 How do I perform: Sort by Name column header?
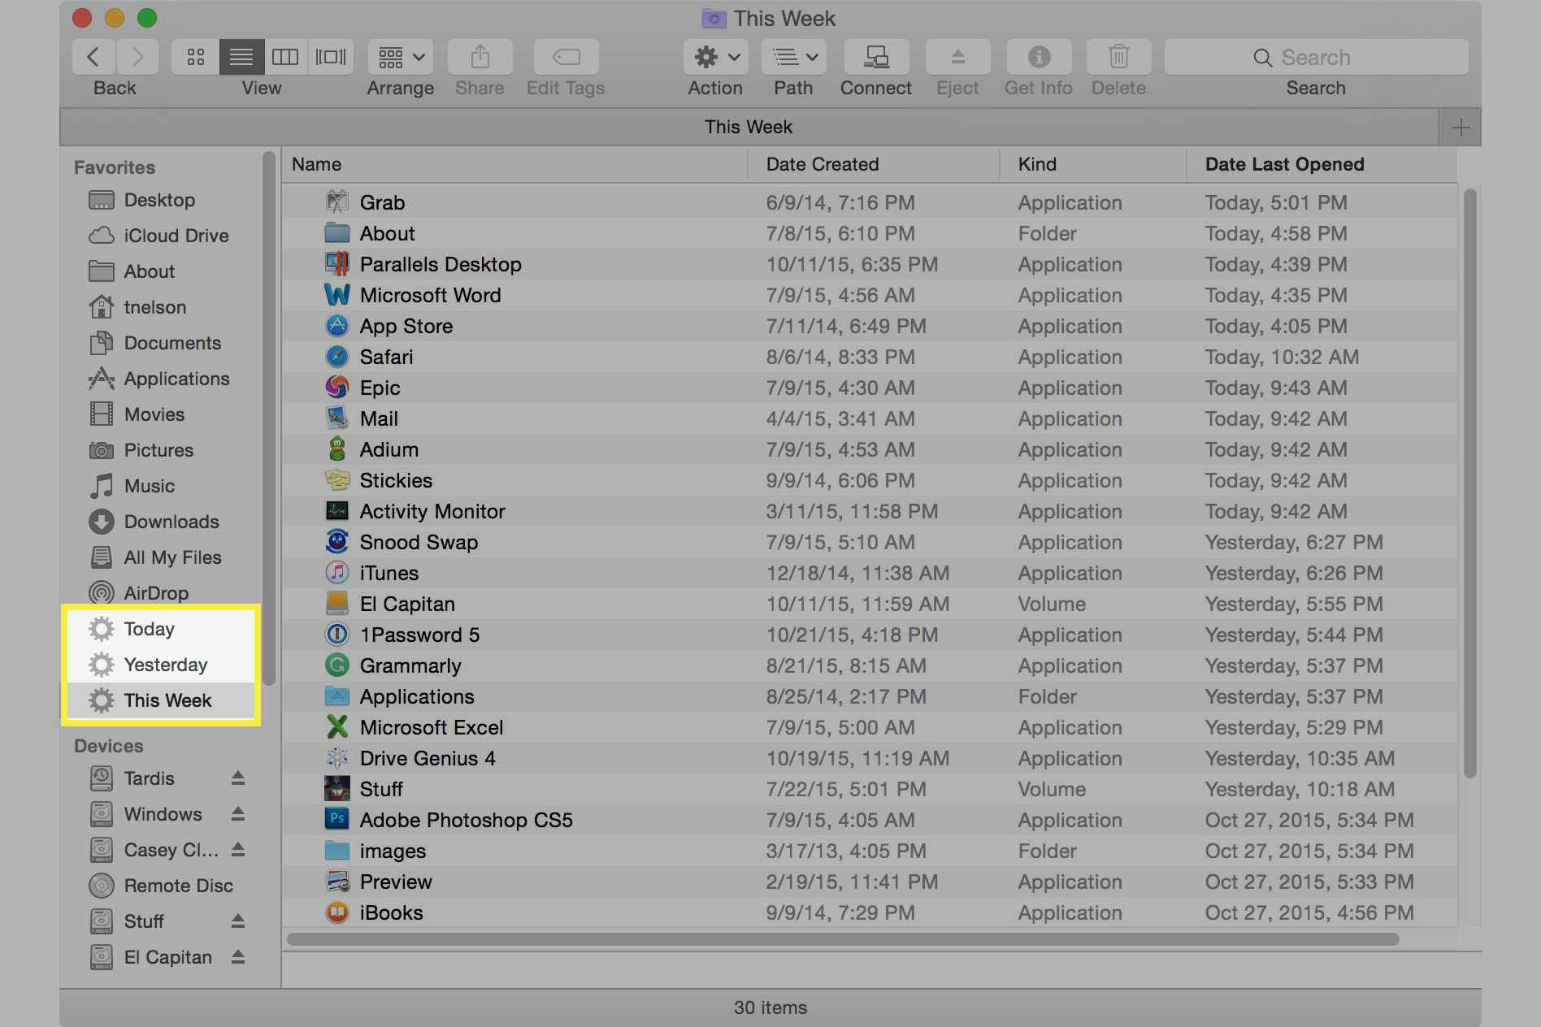point(514,164)
